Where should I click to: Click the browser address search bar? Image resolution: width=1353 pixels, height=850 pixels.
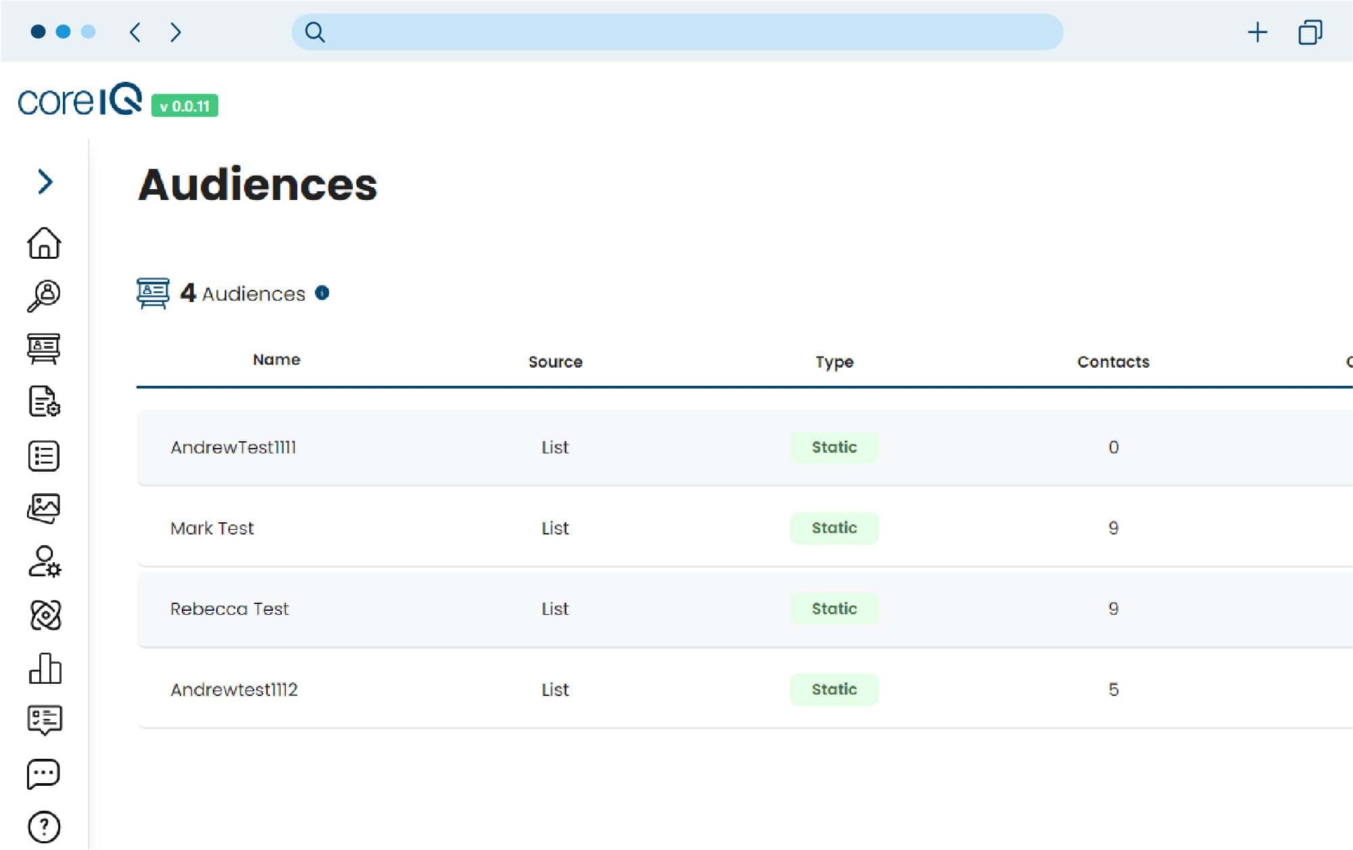(x=676, y=32)
